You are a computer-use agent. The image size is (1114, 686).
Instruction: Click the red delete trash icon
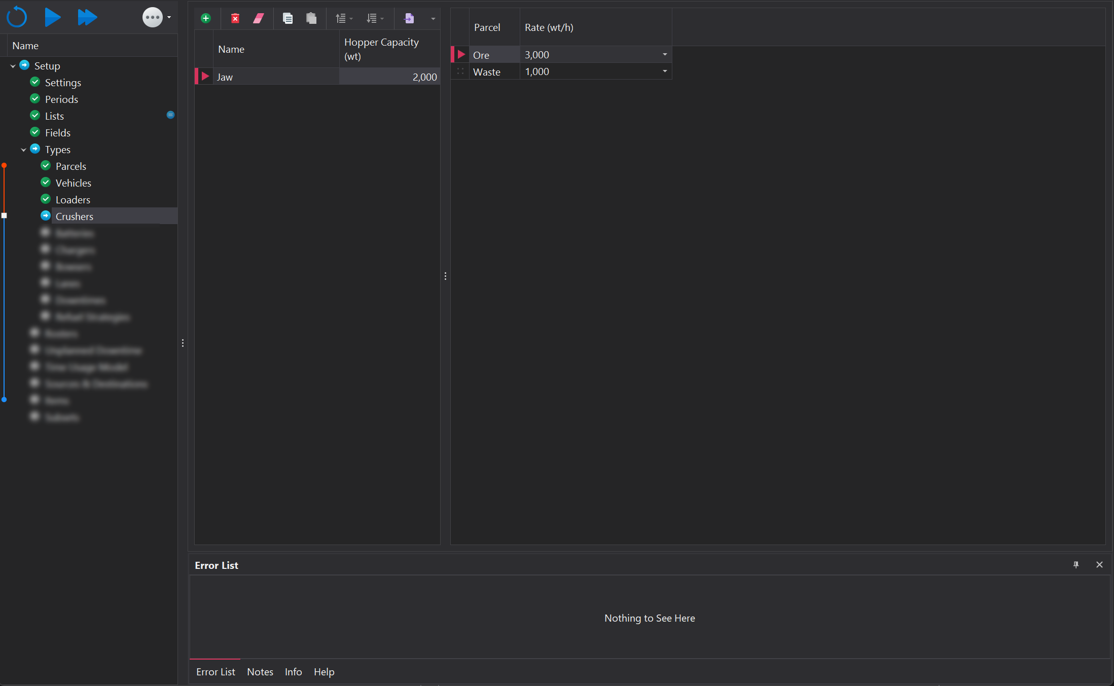(x=235, y=19)
